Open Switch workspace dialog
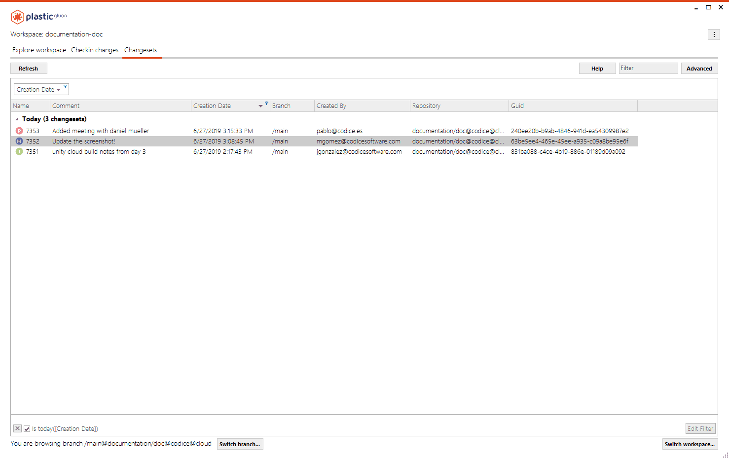This screenshot has height=459, width=729. (x=690, y=444)
